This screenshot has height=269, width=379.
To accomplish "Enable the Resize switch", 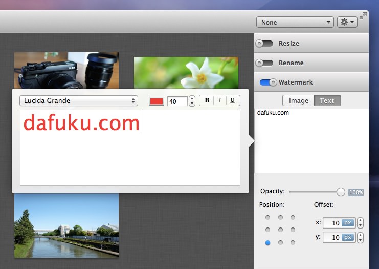I will [x=264, y=44].
